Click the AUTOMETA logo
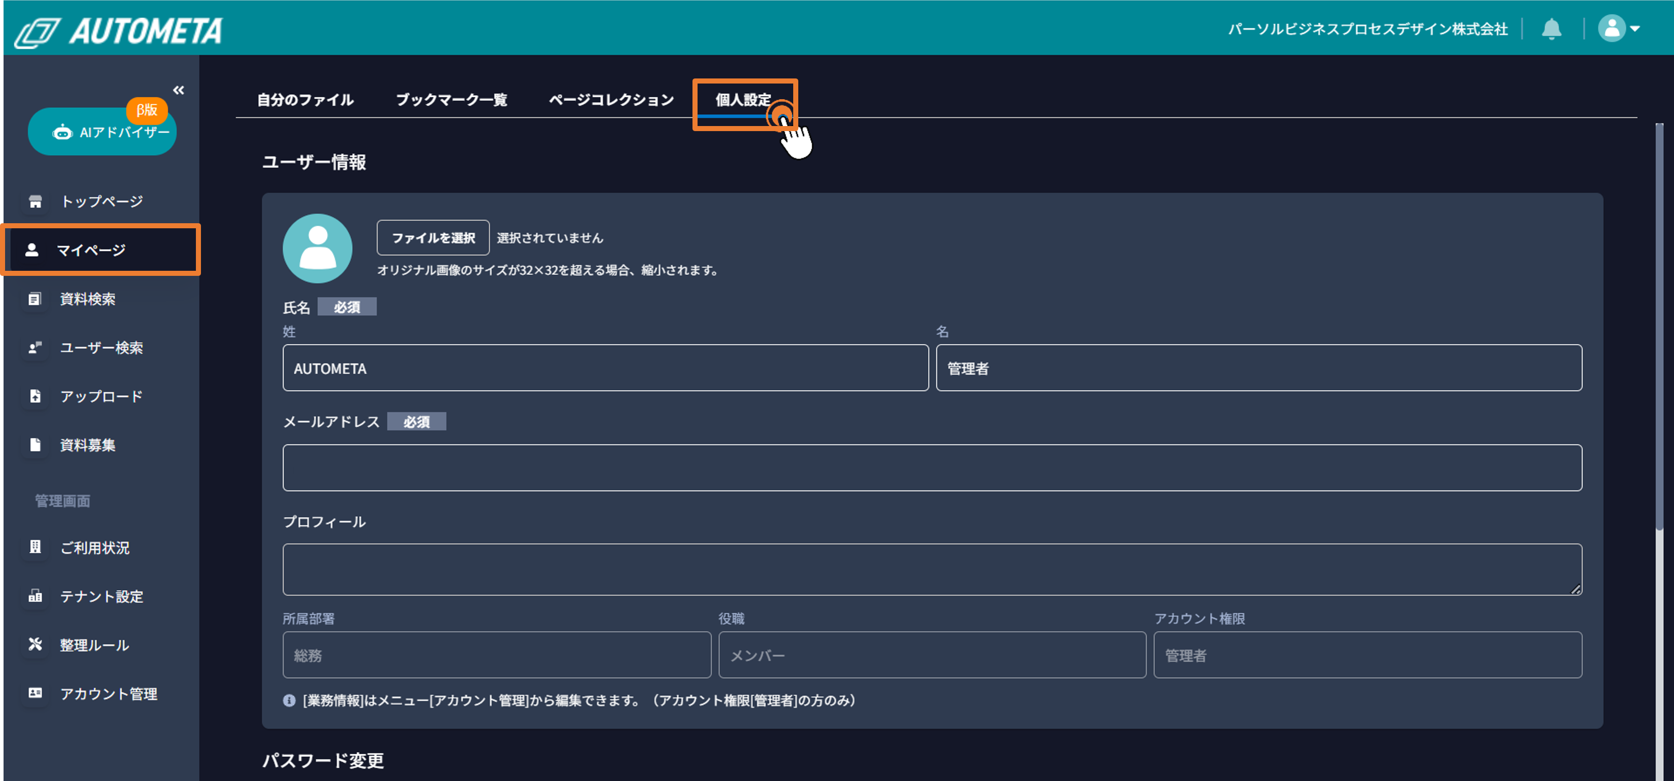Screen dimensions: 1674x781 pyautogui.click(x=119, y=31)
